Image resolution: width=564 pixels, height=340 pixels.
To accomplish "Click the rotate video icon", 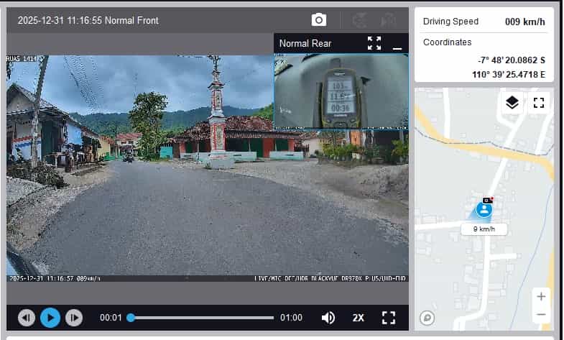I will click(362, 20).
